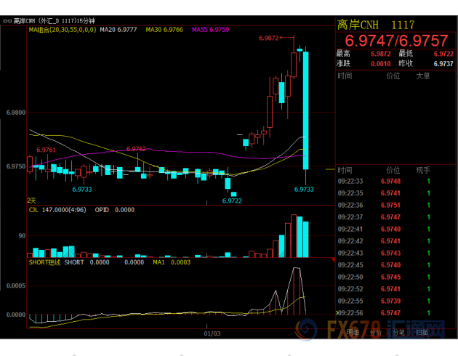The image size is (458, 356).
Task: Click the MA组合(20,30,55,0,0,0) indicator label
Action: [63, 30]
